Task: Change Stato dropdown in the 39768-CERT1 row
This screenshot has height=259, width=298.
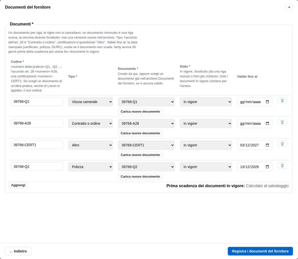Action: click(206, 145)
